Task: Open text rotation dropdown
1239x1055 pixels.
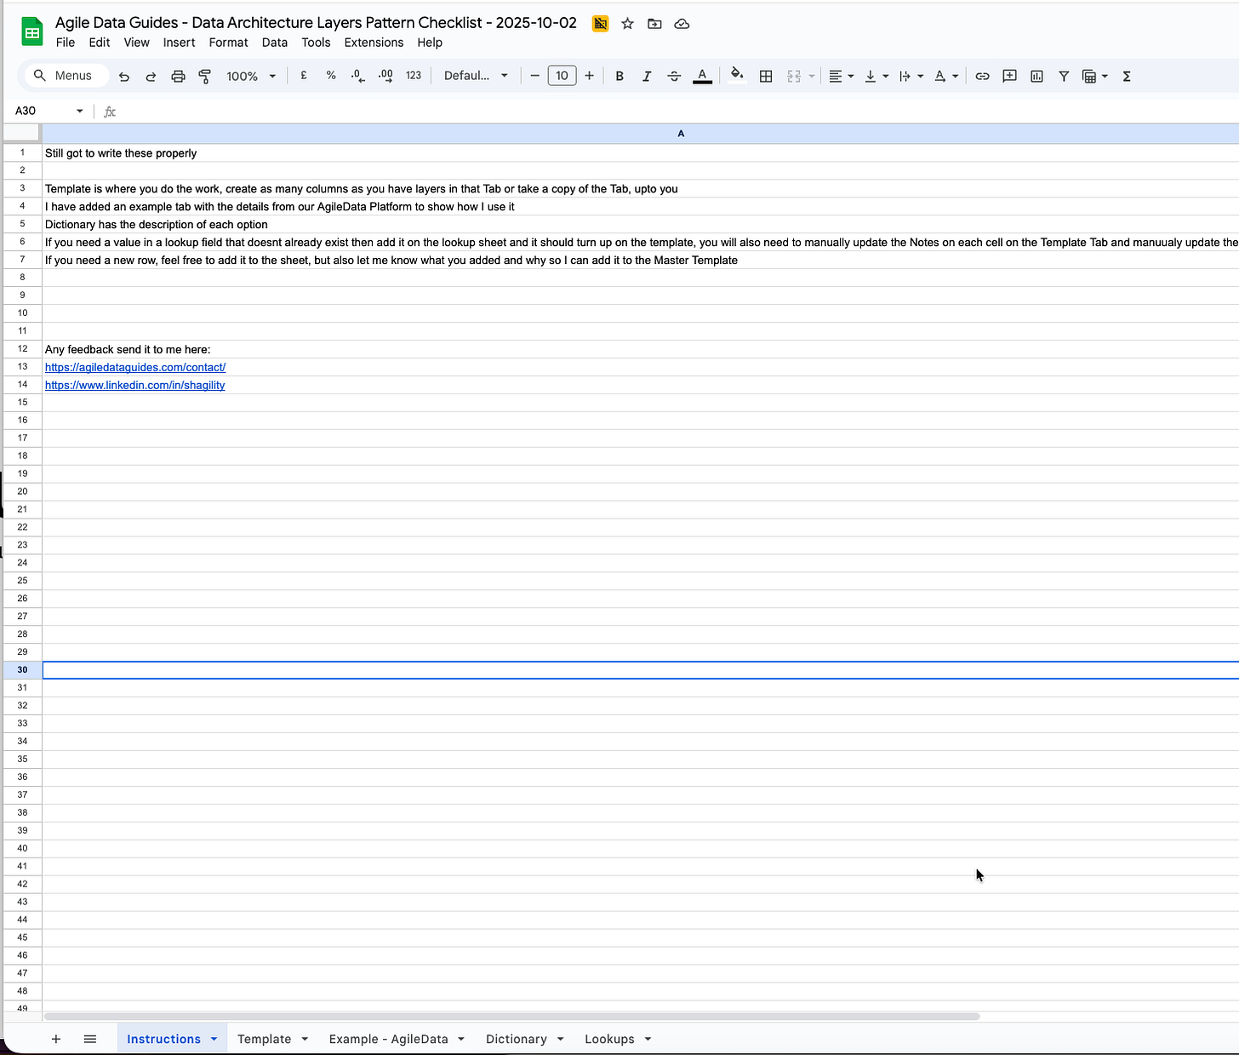Action: point(945,77)
